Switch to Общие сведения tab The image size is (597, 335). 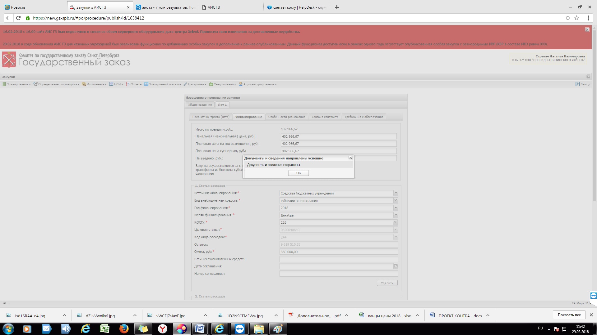200,105
